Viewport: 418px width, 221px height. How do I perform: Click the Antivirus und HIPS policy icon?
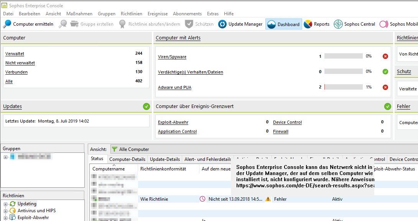(13, 211)
